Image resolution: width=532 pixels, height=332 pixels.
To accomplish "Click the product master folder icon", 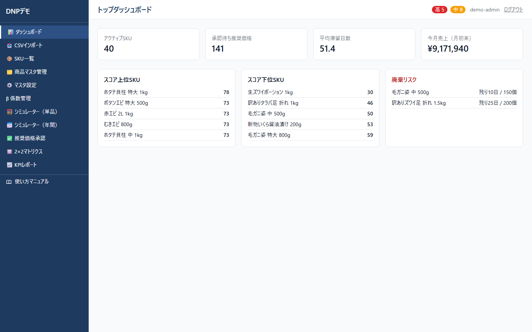I will point(10,72).
